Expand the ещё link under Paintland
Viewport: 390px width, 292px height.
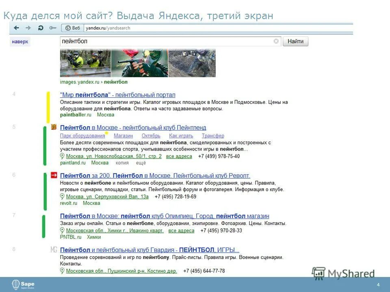[141, 163]
